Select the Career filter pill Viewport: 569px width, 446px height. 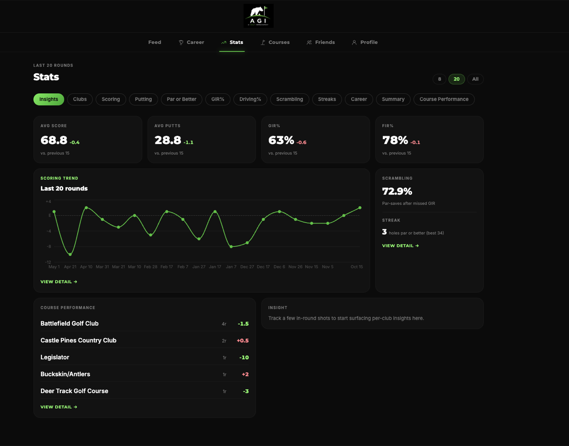tap(359, 99)
